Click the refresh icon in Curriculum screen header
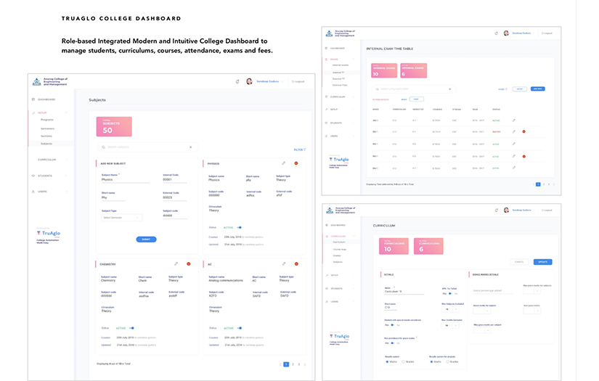This screenshot has height=381, width=599. [x=496, y=210]
